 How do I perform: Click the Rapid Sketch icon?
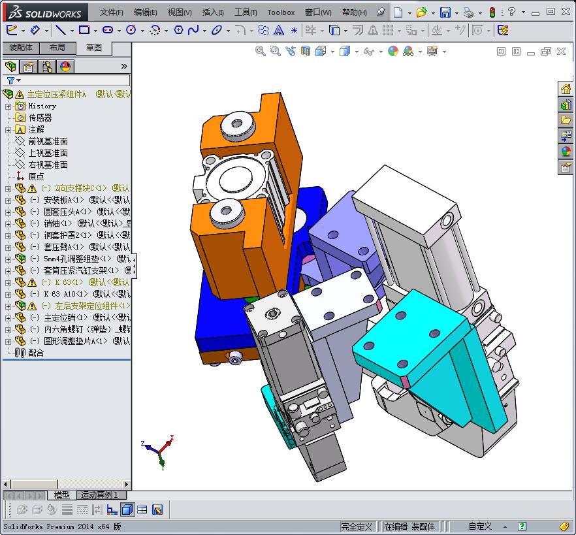(x=503, y=30)
